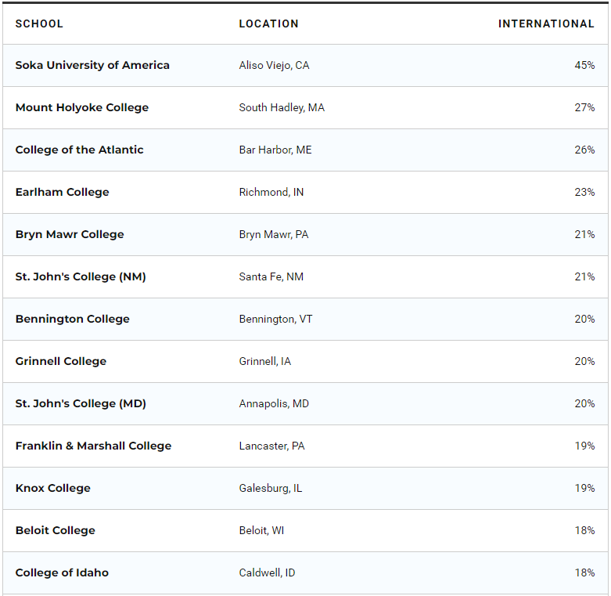Select Bennington College row name
This screenshot has height=596, width=611.
pyautogui.click(x=72, y=319)
